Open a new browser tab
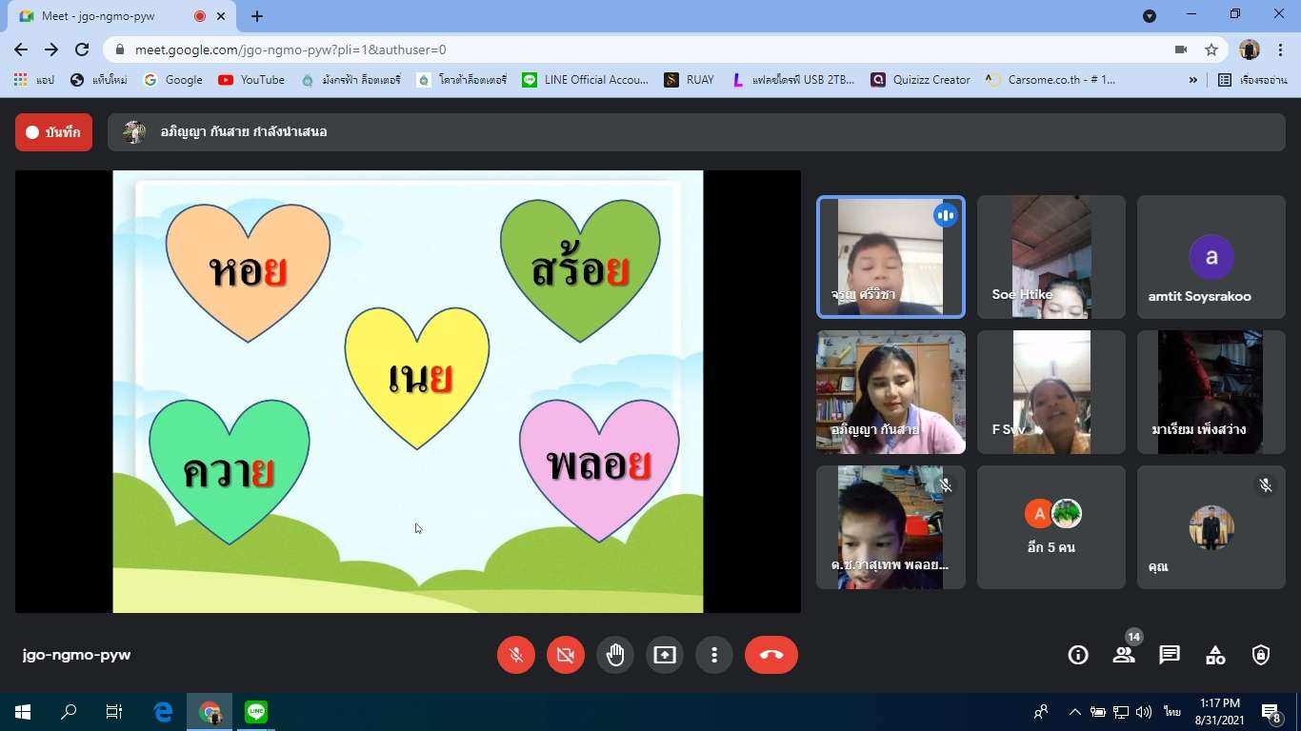Screen dimensions: 1301x731 pos(257,16)
